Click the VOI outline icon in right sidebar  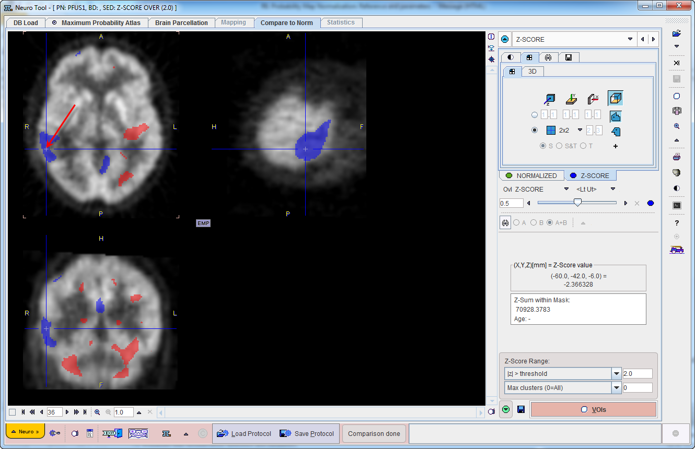pos(677,96)
